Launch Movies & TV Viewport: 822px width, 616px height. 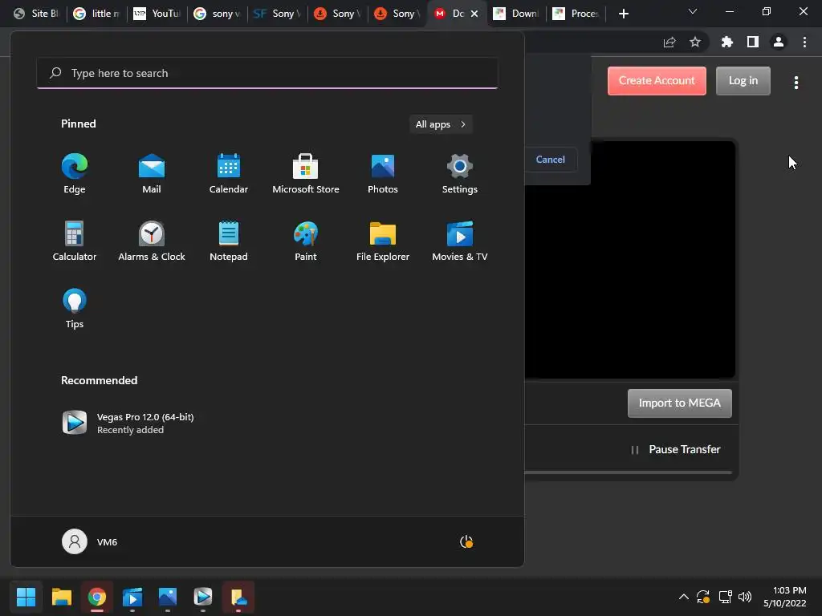460,241
